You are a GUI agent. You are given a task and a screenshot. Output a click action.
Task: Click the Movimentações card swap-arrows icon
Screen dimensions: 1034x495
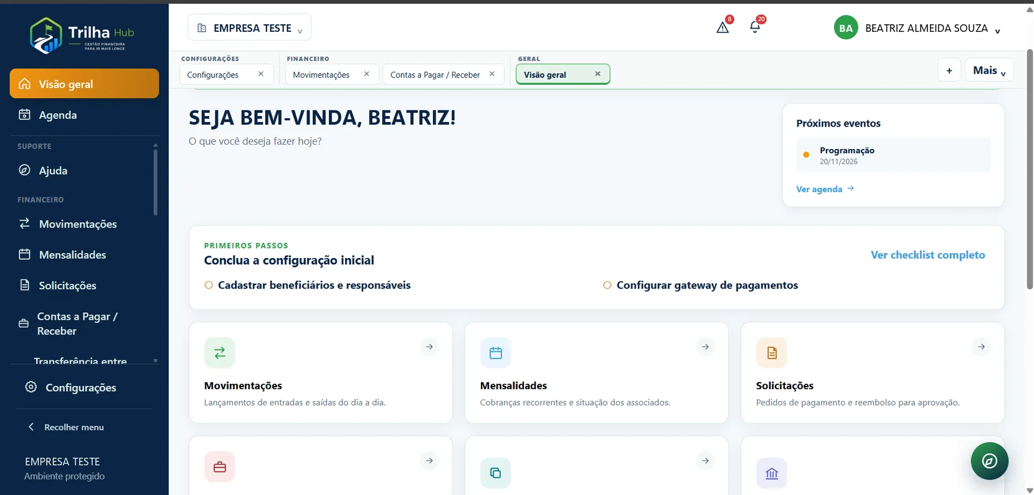pos(220,353)
